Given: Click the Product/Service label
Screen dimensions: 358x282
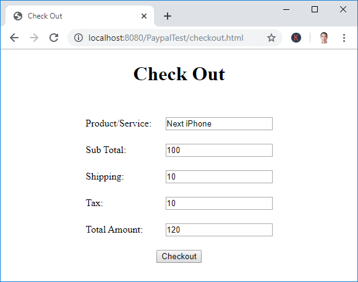Looking at the screenshot, I should coord(119,123).
